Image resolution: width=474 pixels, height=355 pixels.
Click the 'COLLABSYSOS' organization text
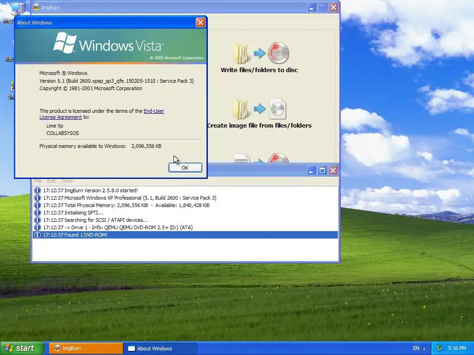coord(62,133)
